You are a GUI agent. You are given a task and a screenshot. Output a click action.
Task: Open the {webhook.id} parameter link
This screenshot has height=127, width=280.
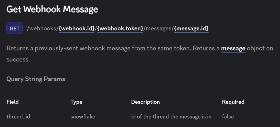click(77, 28)
